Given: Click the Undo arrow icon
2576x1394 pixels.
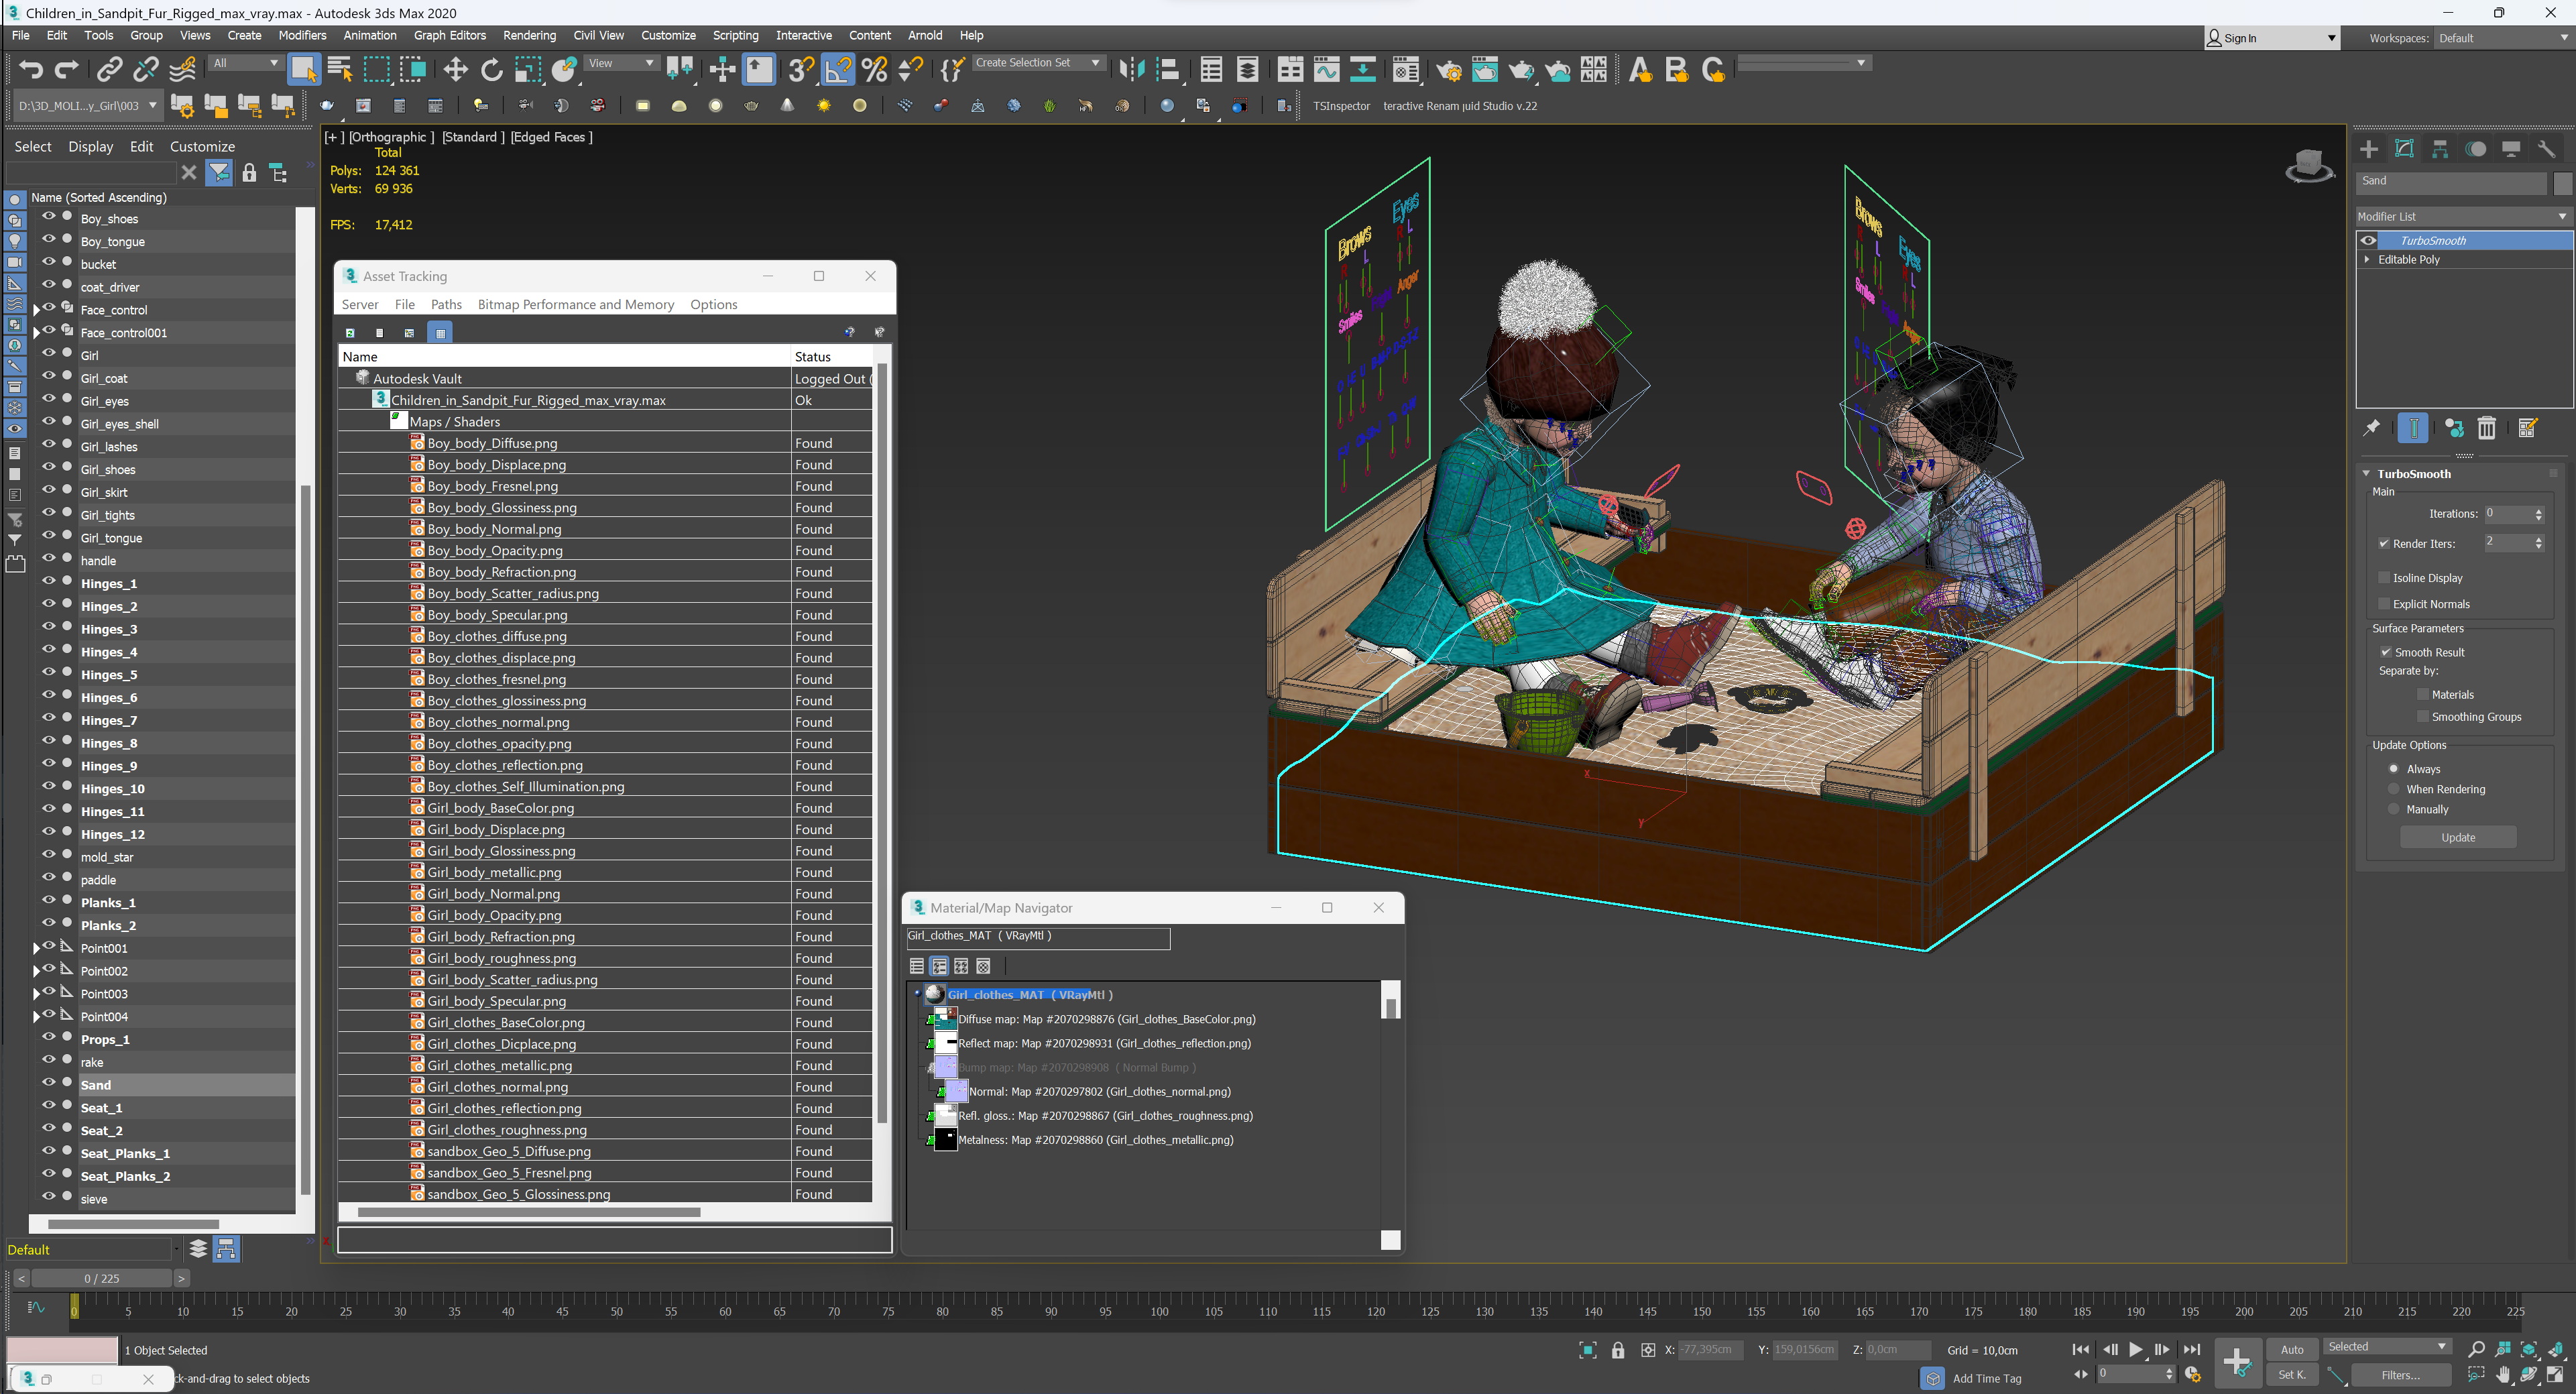Looking at the screenshot, I should click(31, 69).
